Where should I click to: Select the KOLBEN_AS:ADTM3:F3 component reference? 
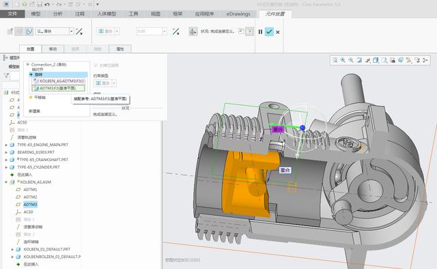pyautogui.click(x=59, y=81)
